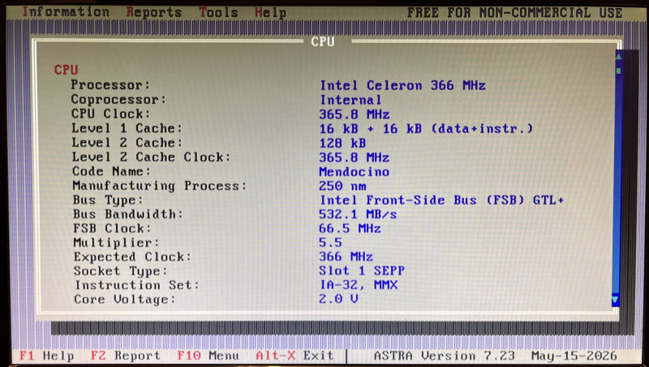This screenshot has width=649, height=367.
Task: Select the Mendocino value
Action: 355,172
